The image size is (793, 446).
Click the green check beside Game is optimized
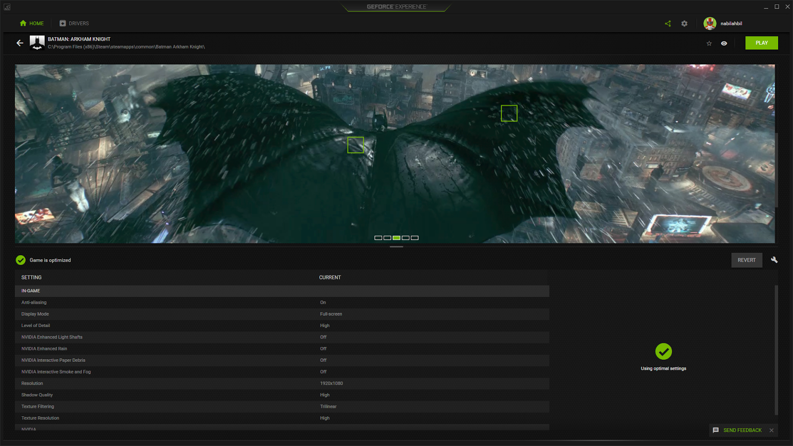pyautogui.click(x=21, y=260)
